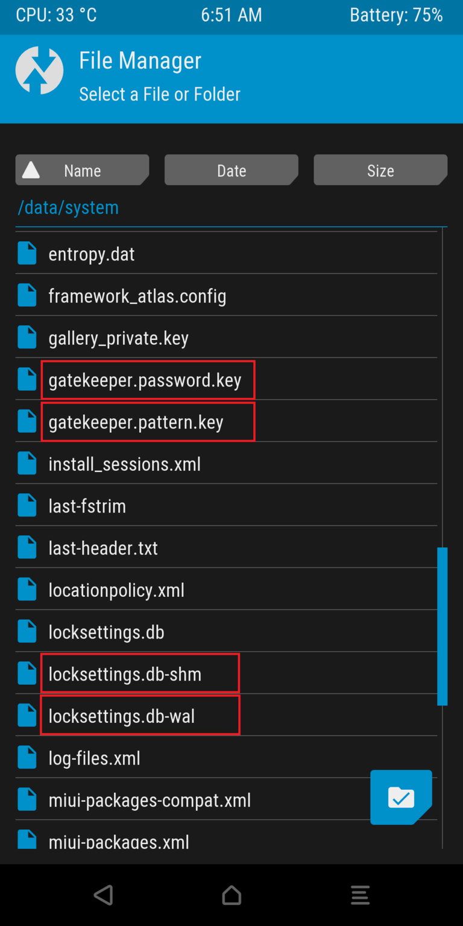Select gatekeeper.password.key file
The width and height of the screenshot is (463, 926).
click(x=145, y=380)
